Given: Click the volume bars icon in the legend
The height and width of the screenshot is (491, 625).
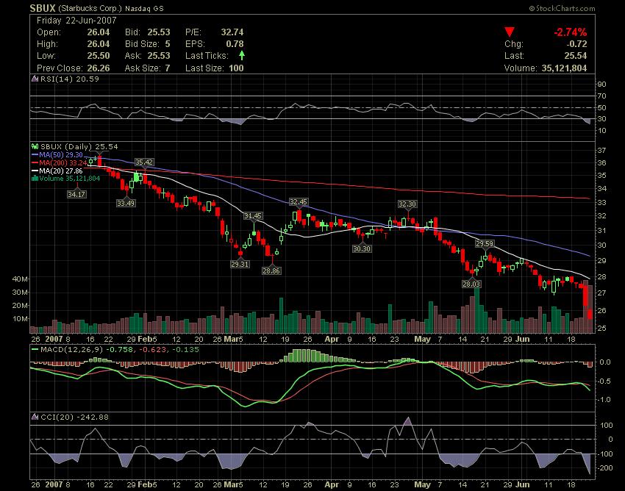Looking at the screenshot, I should (x=35, y=179).
